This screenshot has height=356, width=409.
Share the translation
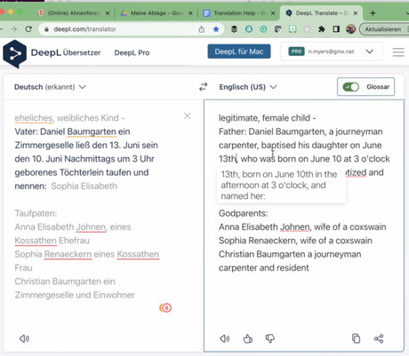[x=379, y=338]
